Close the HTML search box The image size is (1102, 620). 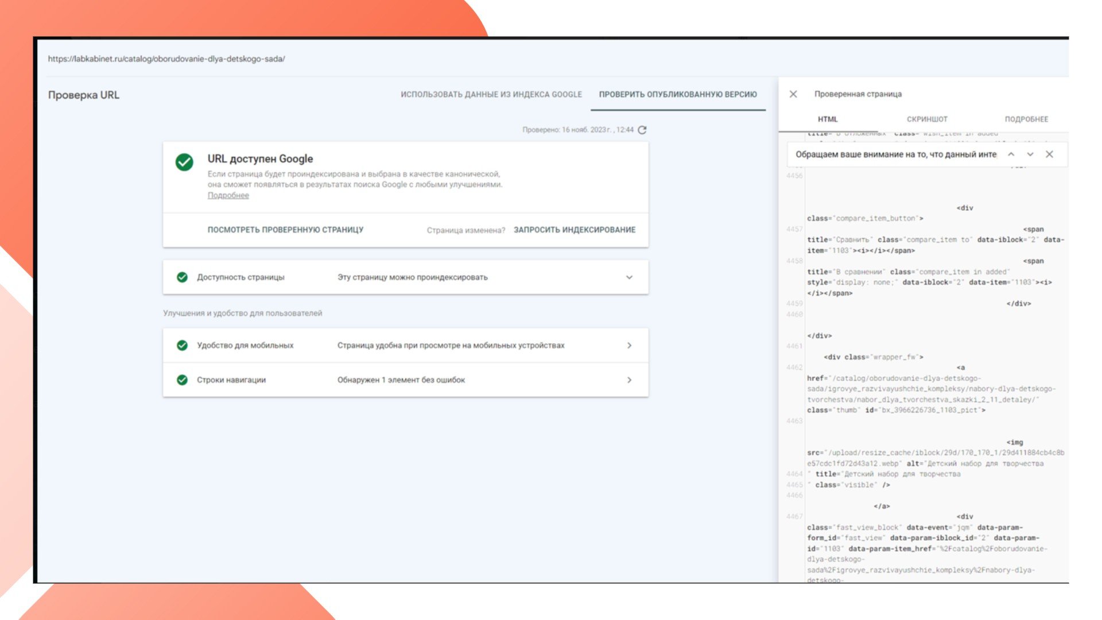1049,154
